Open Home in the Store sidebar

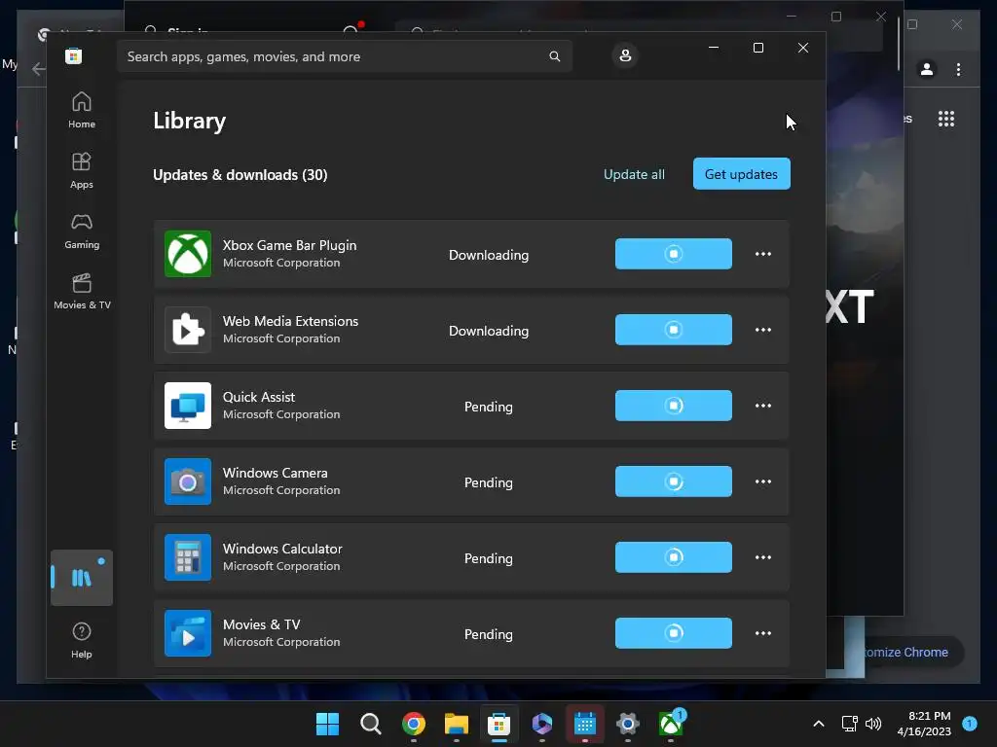coord(82,111)
